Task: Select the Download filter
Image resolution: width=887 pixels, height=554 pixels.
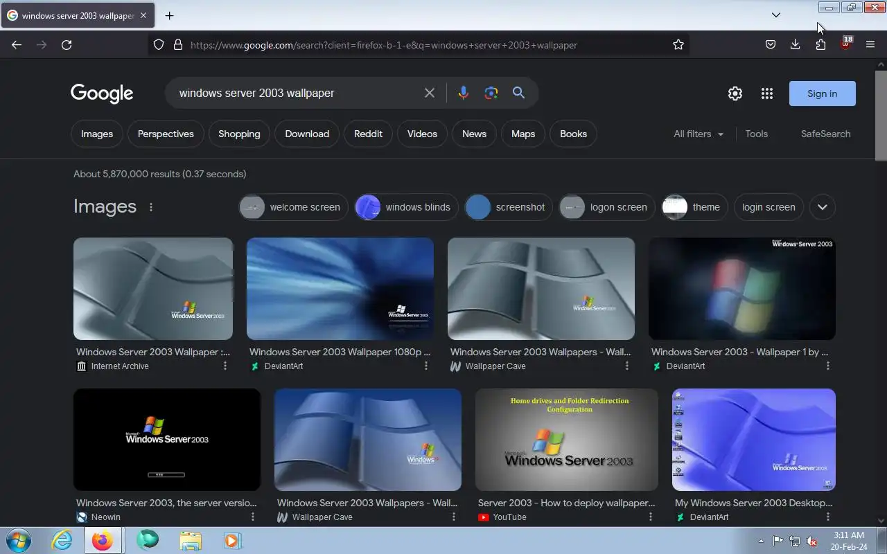Action: point(307,134)
